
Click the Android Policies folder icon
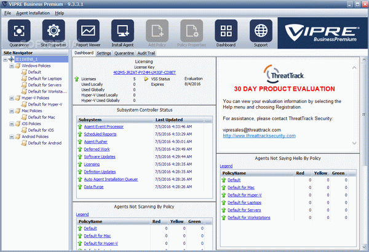pos(18,137)
